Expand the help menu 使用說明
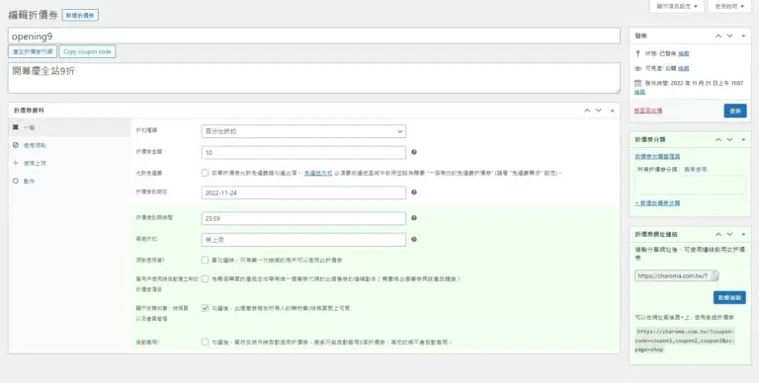759x383 pixels. [x=729, y=6]
